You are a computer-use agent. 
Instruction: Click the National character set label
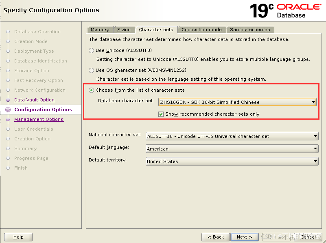point(115,135)
